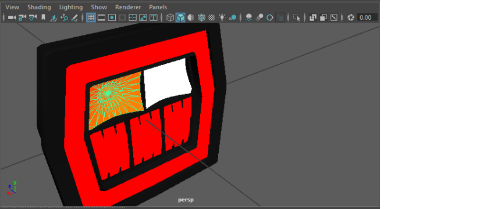Screen dimensions: 501x209
Task: Open the Renderer menu
Action: coord(128,7)
